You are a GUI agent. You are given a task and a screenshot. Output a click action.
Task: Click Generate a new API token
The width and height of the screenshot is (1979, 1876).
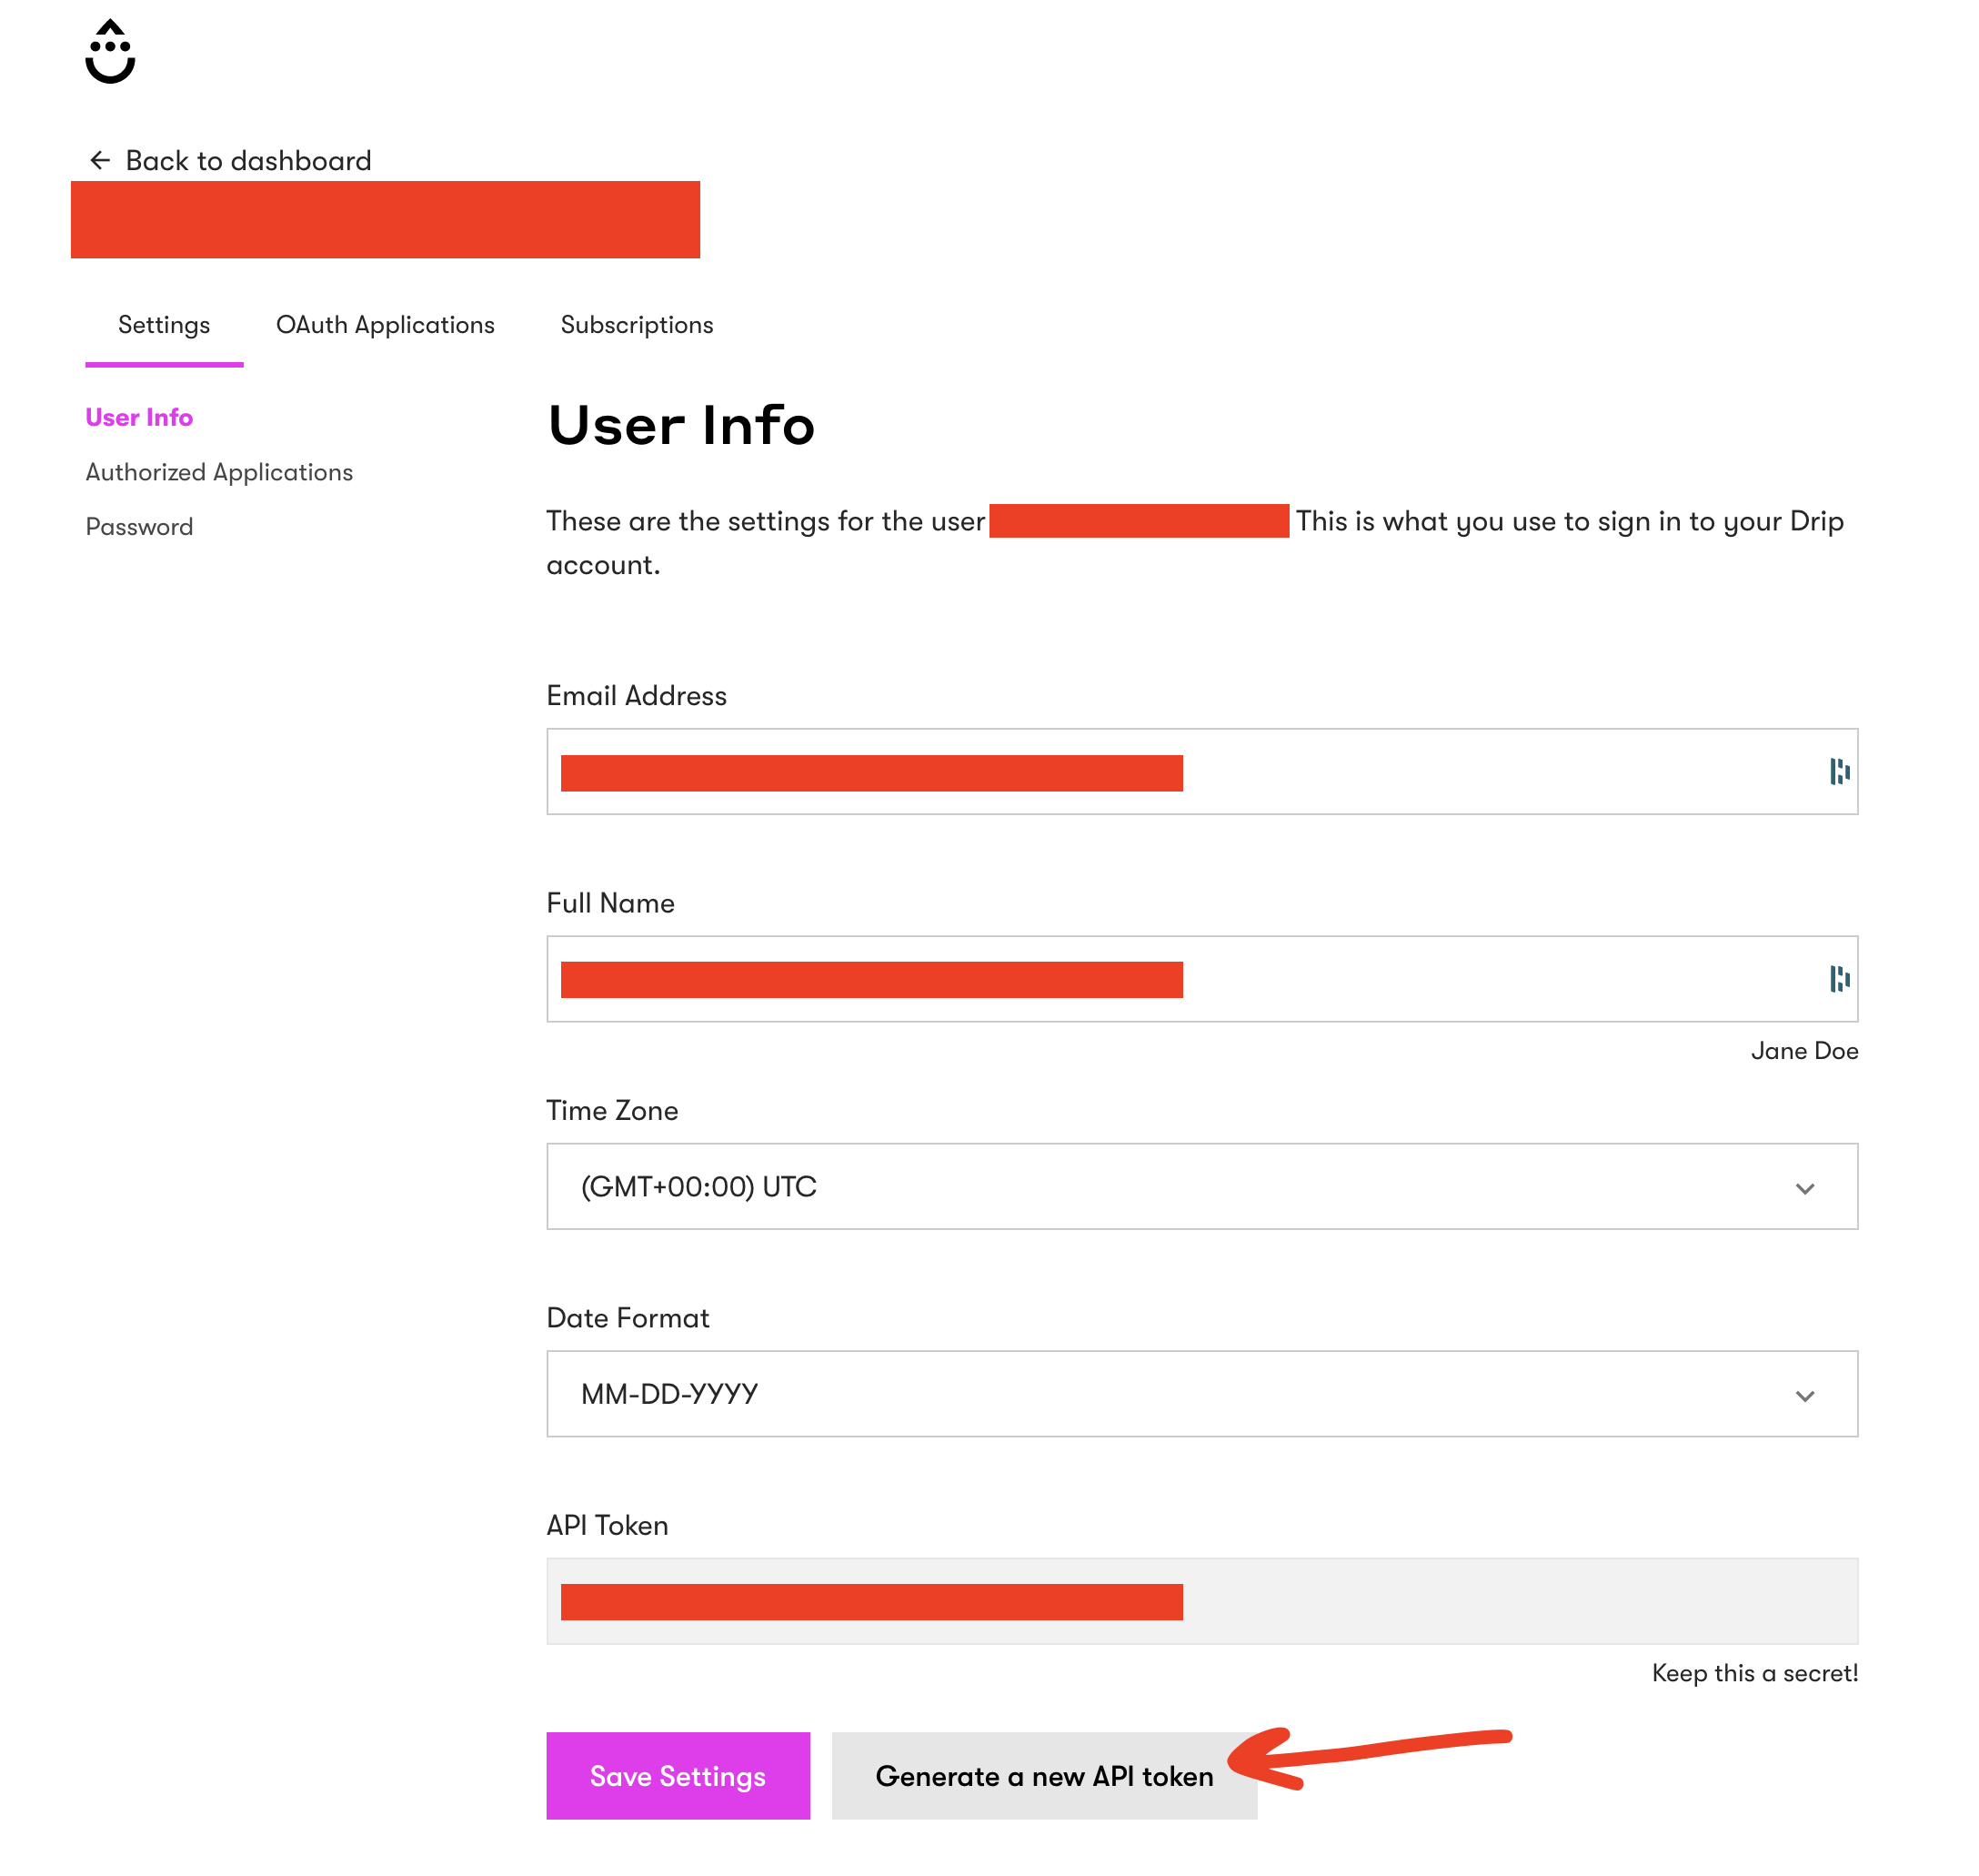[1043, 1776]
